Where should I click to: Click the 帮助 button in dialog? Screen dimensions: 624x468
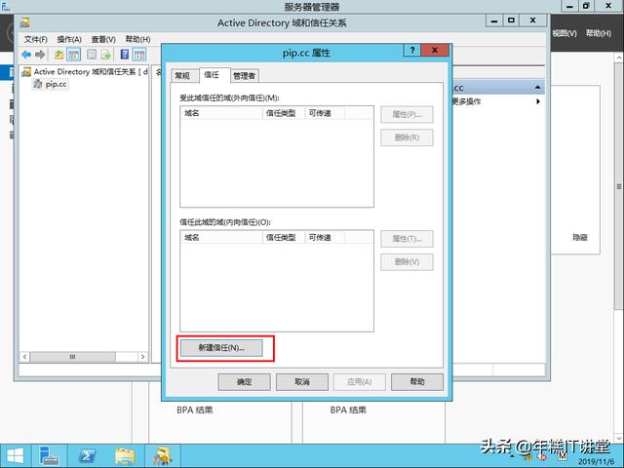(417, 382)
